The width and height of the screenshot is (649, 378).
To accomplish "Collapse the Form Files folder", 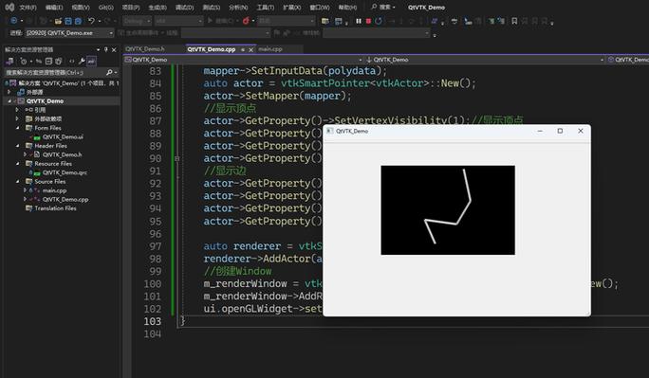I will click(x=17, y=128).
